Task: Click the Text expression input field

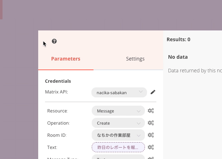Action: point(118,147)
